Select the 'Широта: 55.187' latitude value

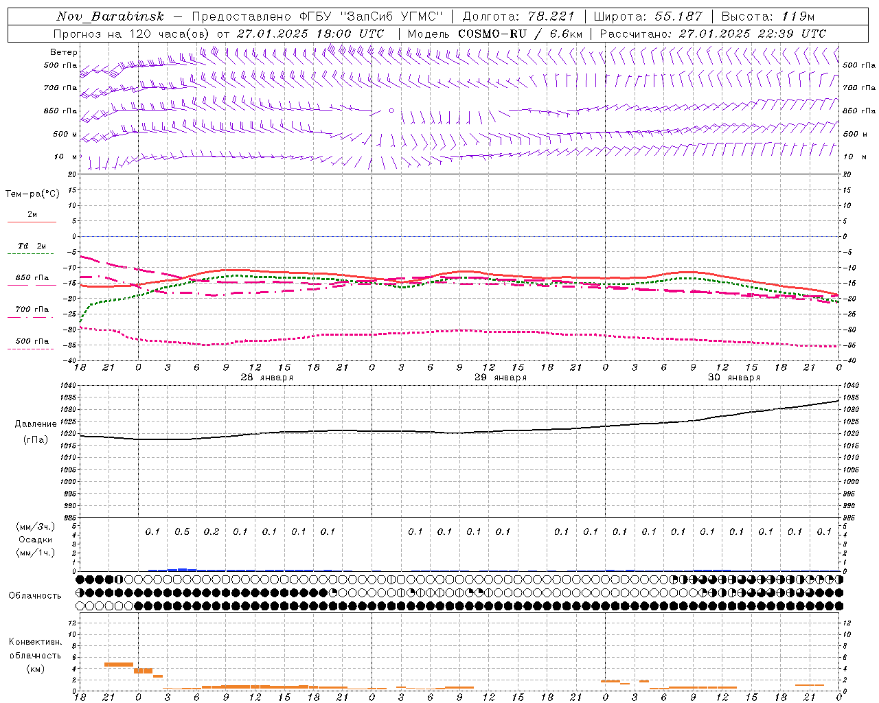648,16
